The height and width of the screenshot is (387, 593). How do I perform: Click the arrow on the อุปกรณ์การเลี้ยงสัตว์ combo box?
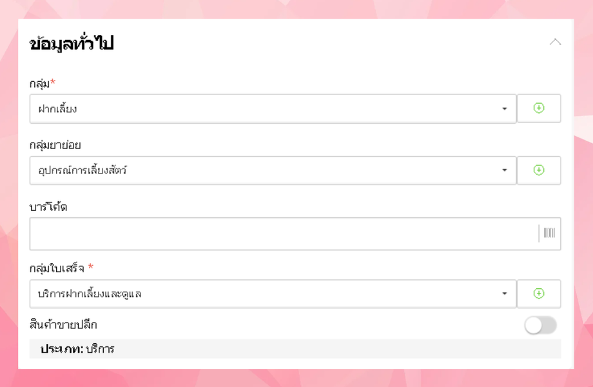coord(505,171)
